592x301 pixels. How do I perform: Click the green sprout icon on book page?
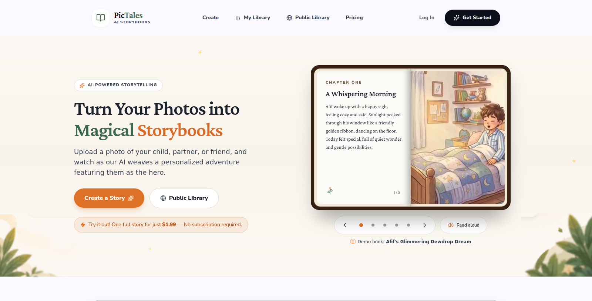tap(330, 191)
